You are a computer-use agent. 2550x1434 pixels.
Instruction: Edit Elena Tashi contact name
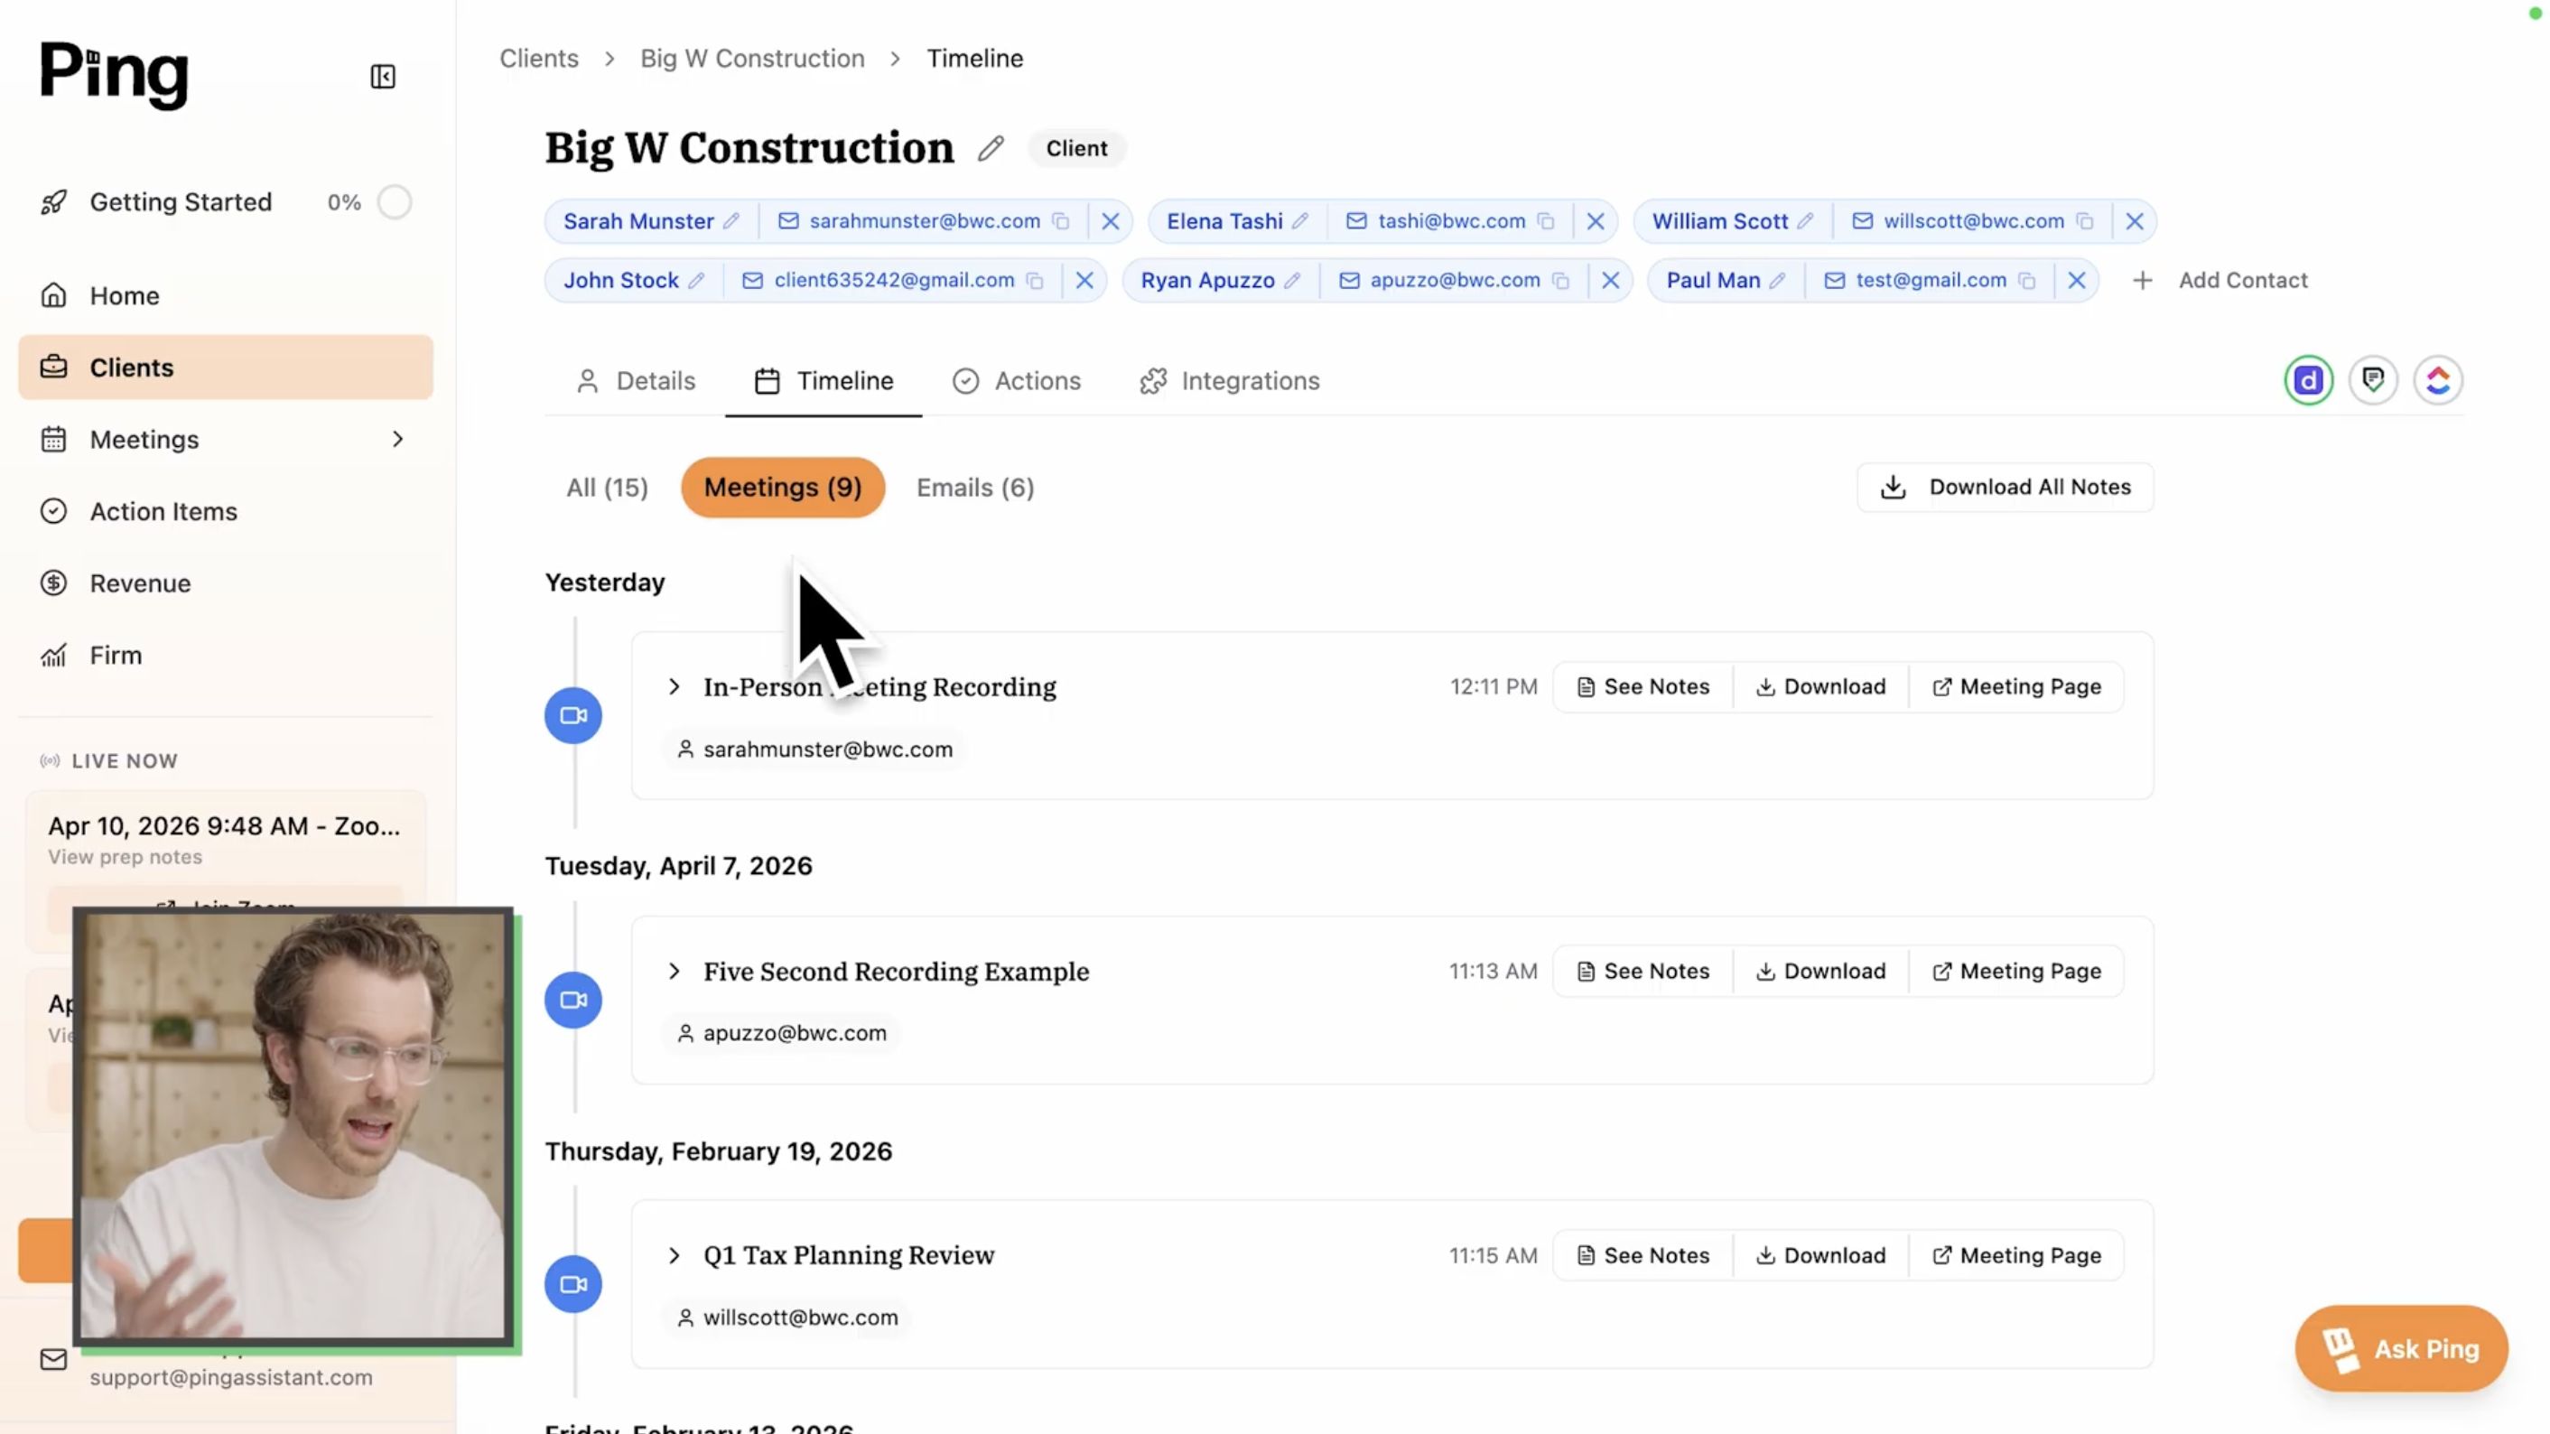[x=1299, y=221]
